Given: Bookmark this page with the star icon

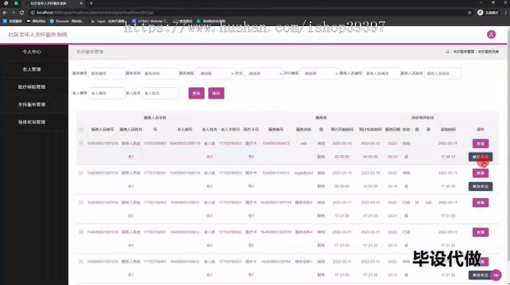Looking at the screenshot, I should coord(470,12).
